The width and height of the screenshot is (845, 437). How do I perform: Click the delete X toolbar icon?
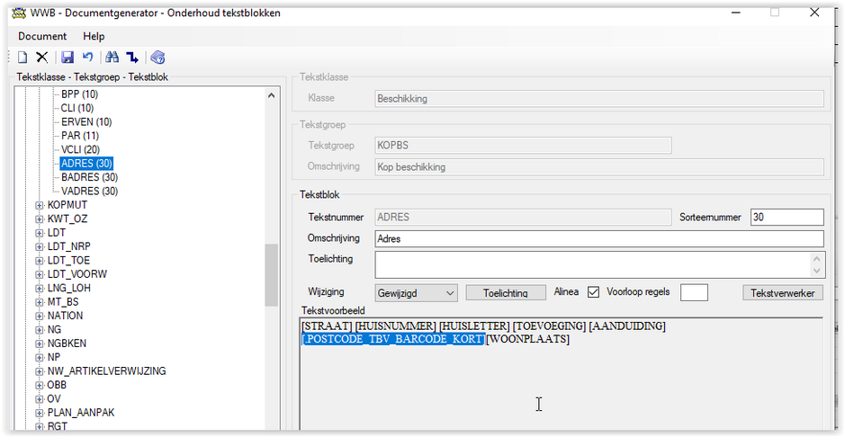pyautogui.click(x=42, y=57)
